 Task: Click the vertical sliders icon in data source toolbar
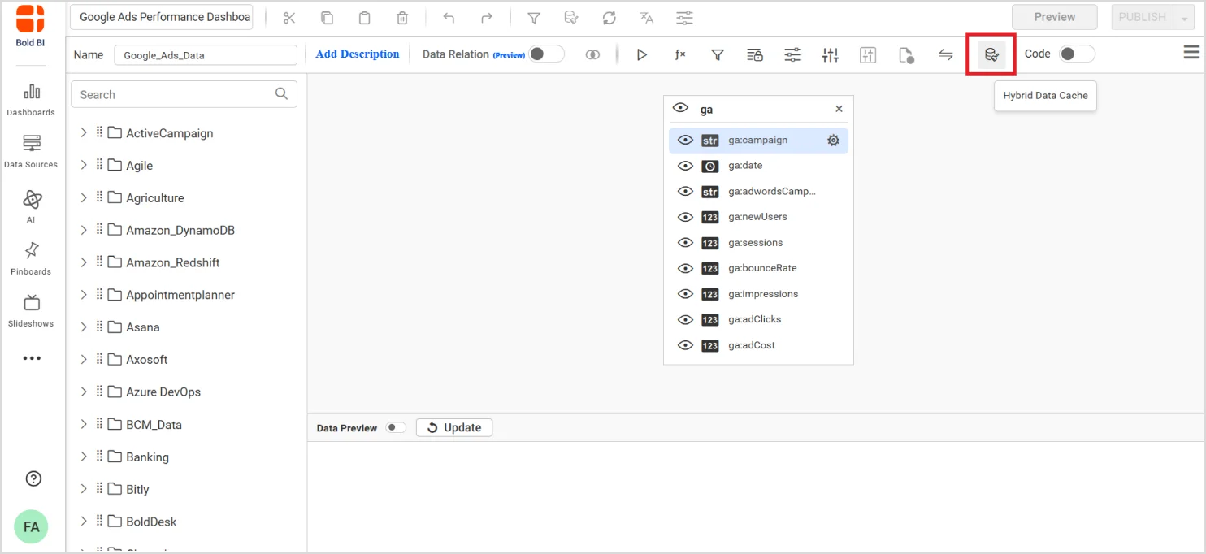pos(831,54)
